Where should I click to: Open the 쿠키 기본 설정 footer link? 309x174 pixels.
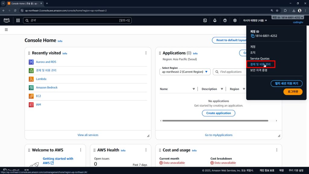[296, 170]
